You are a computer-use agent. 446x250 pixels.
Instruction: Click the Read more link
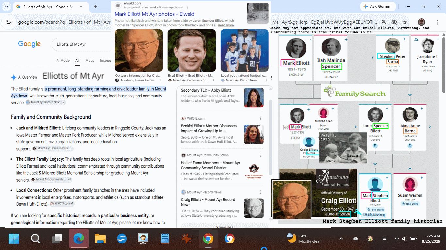pyautogui.click(x=226, y=25)
